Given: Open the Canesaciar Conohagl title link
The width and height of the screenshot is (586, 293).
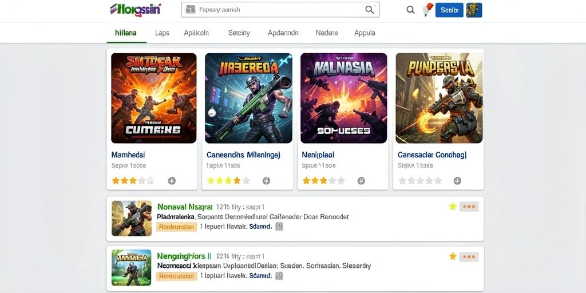Looking at the screenshot, I should pos(432,155).
